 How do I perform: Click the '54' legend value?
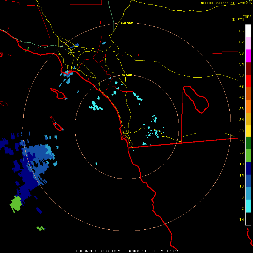pos(241,64)
